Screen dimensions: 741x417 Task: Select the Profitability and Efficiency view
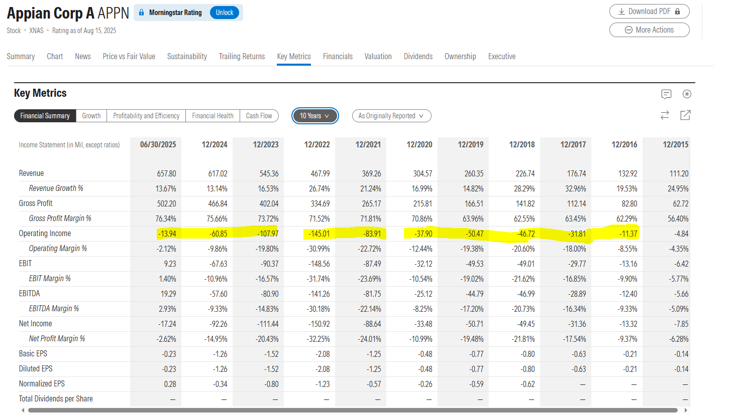146,116
